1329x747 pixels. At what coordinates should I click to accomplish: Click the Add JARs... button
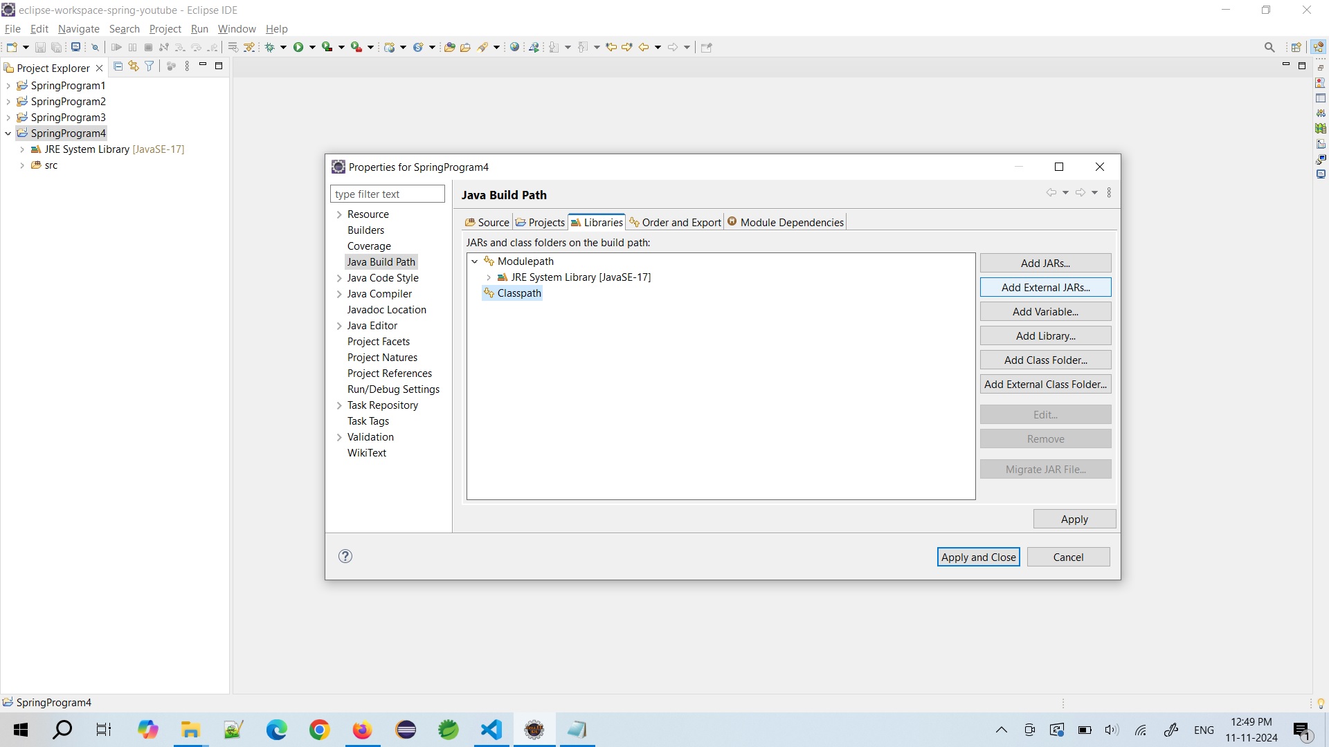1045,263
